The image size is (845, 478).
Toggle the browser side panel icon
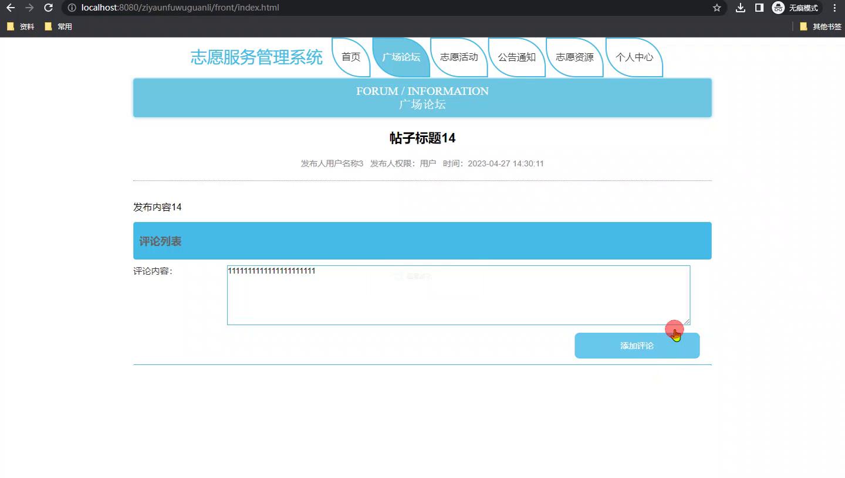point(759,8)
